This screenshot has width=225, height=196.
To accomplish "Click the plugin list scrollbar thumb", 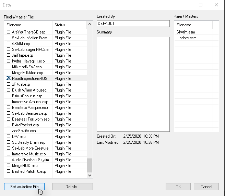I will [90, 165].
